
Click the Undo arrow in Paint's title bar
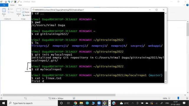coord(9,2)
